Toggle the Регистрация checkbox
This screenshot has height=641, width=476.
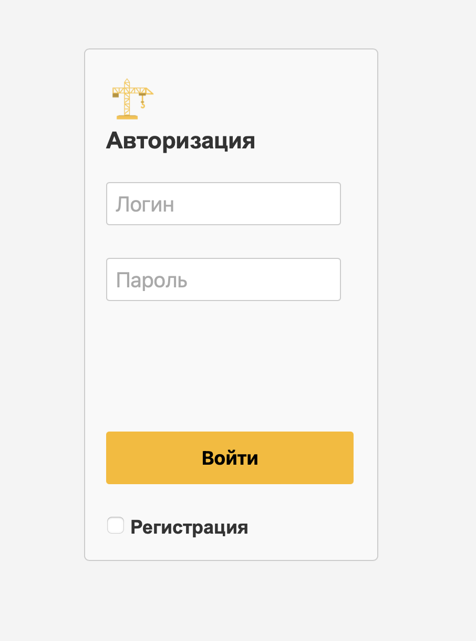point(116,525)
